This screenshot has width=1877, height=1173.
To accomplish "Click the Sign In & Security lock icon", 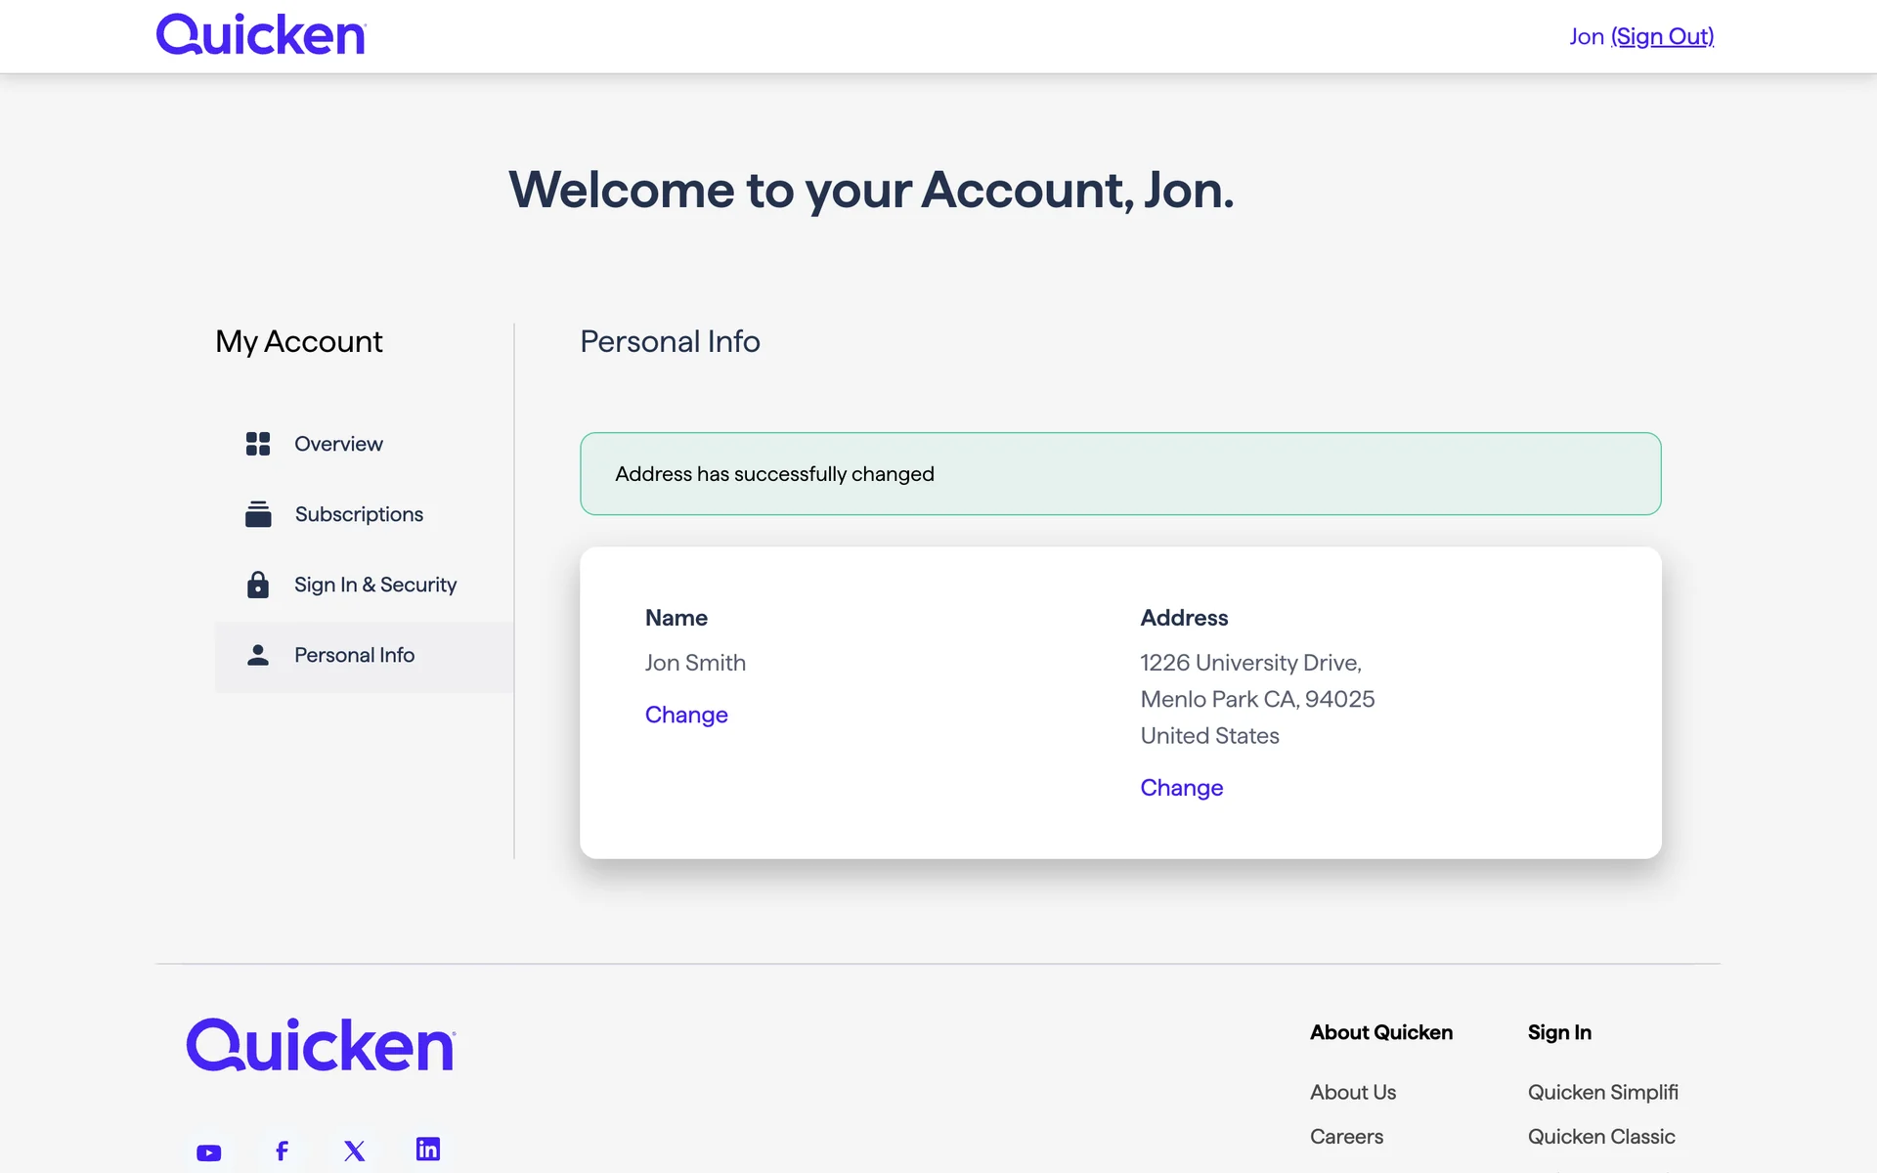I will click(257, 585).
